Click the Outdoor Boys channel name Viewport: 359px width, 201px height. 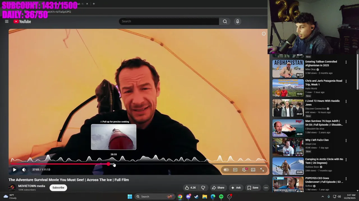[x=312, y=167]
